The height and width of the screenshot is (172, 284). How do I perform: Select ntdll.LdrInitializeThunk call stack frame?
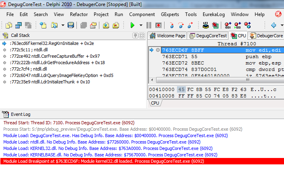coord(50,82)
